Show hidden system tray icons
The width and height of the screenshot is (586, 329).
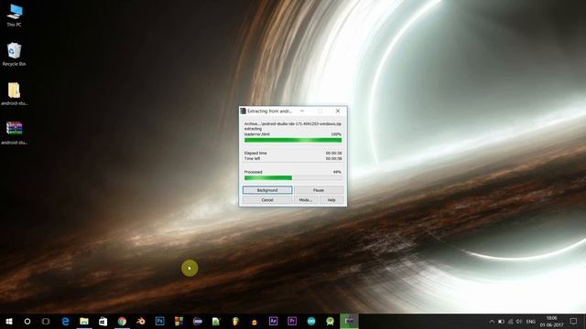[x=492, y=322]
